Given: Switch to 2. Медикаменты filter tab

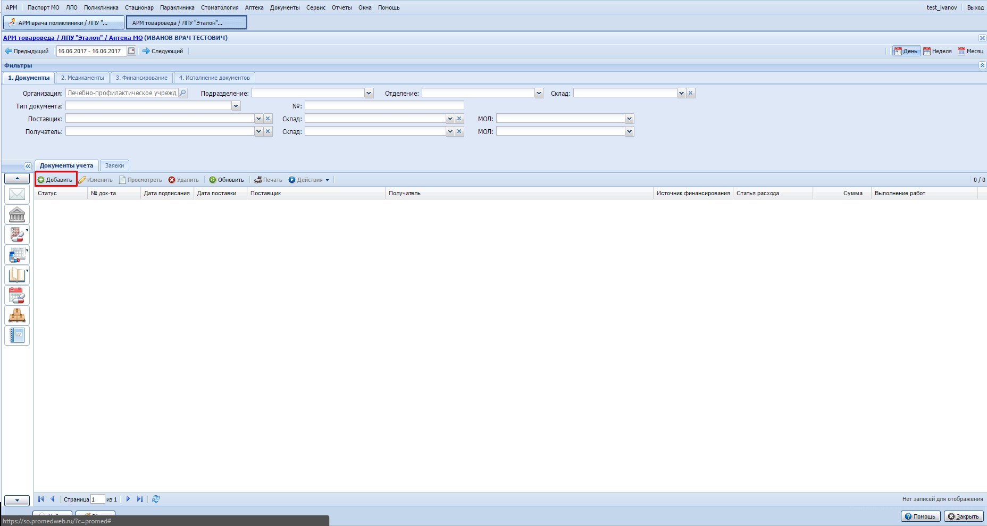Looking at the screenshot, I should (82, 78).
